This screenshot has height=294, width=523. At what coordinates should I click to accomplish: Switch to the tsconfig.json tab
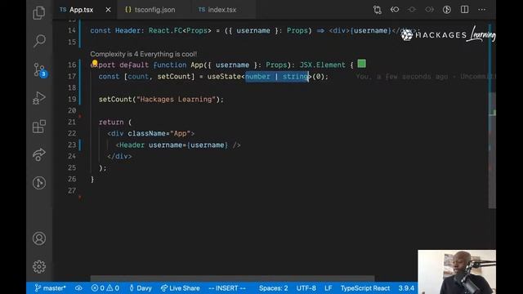pos(150,10)
